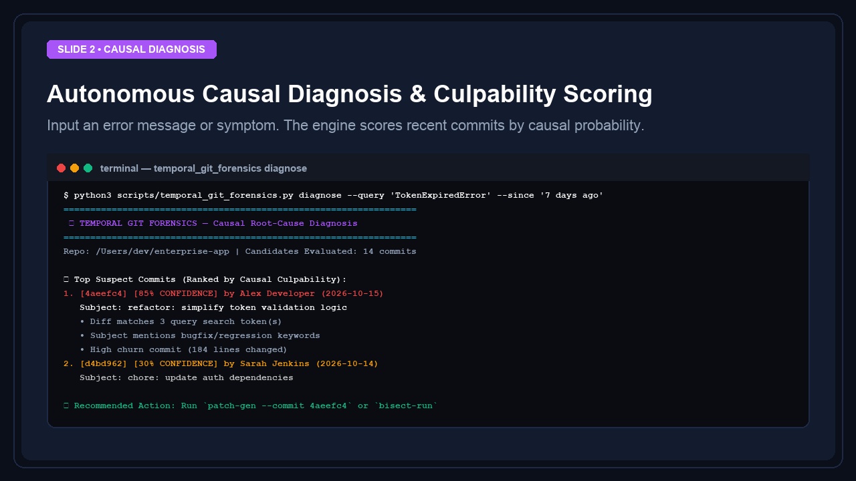
Task: Click the 'Top Suspect Commits' heading line
Action: [x=205, y=279]
